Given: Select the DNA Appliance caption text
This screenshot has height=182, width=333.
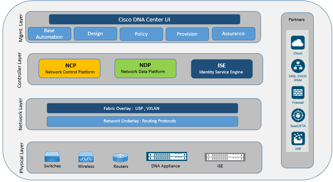Looking at the screenshot, I should click(x=166, y=166).
